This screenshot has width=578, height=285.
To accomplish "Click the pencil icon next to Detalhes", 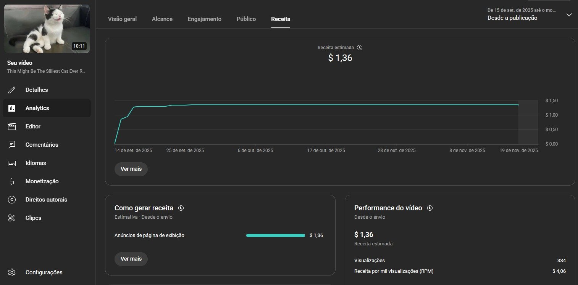I will [x=12, y=90].
